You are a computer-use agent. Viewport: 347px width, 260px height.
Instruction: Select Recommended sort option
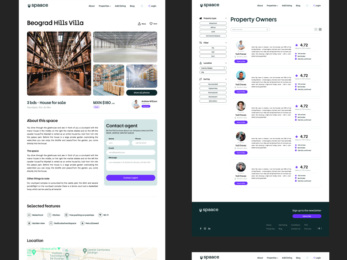click(x=213, y=84)
